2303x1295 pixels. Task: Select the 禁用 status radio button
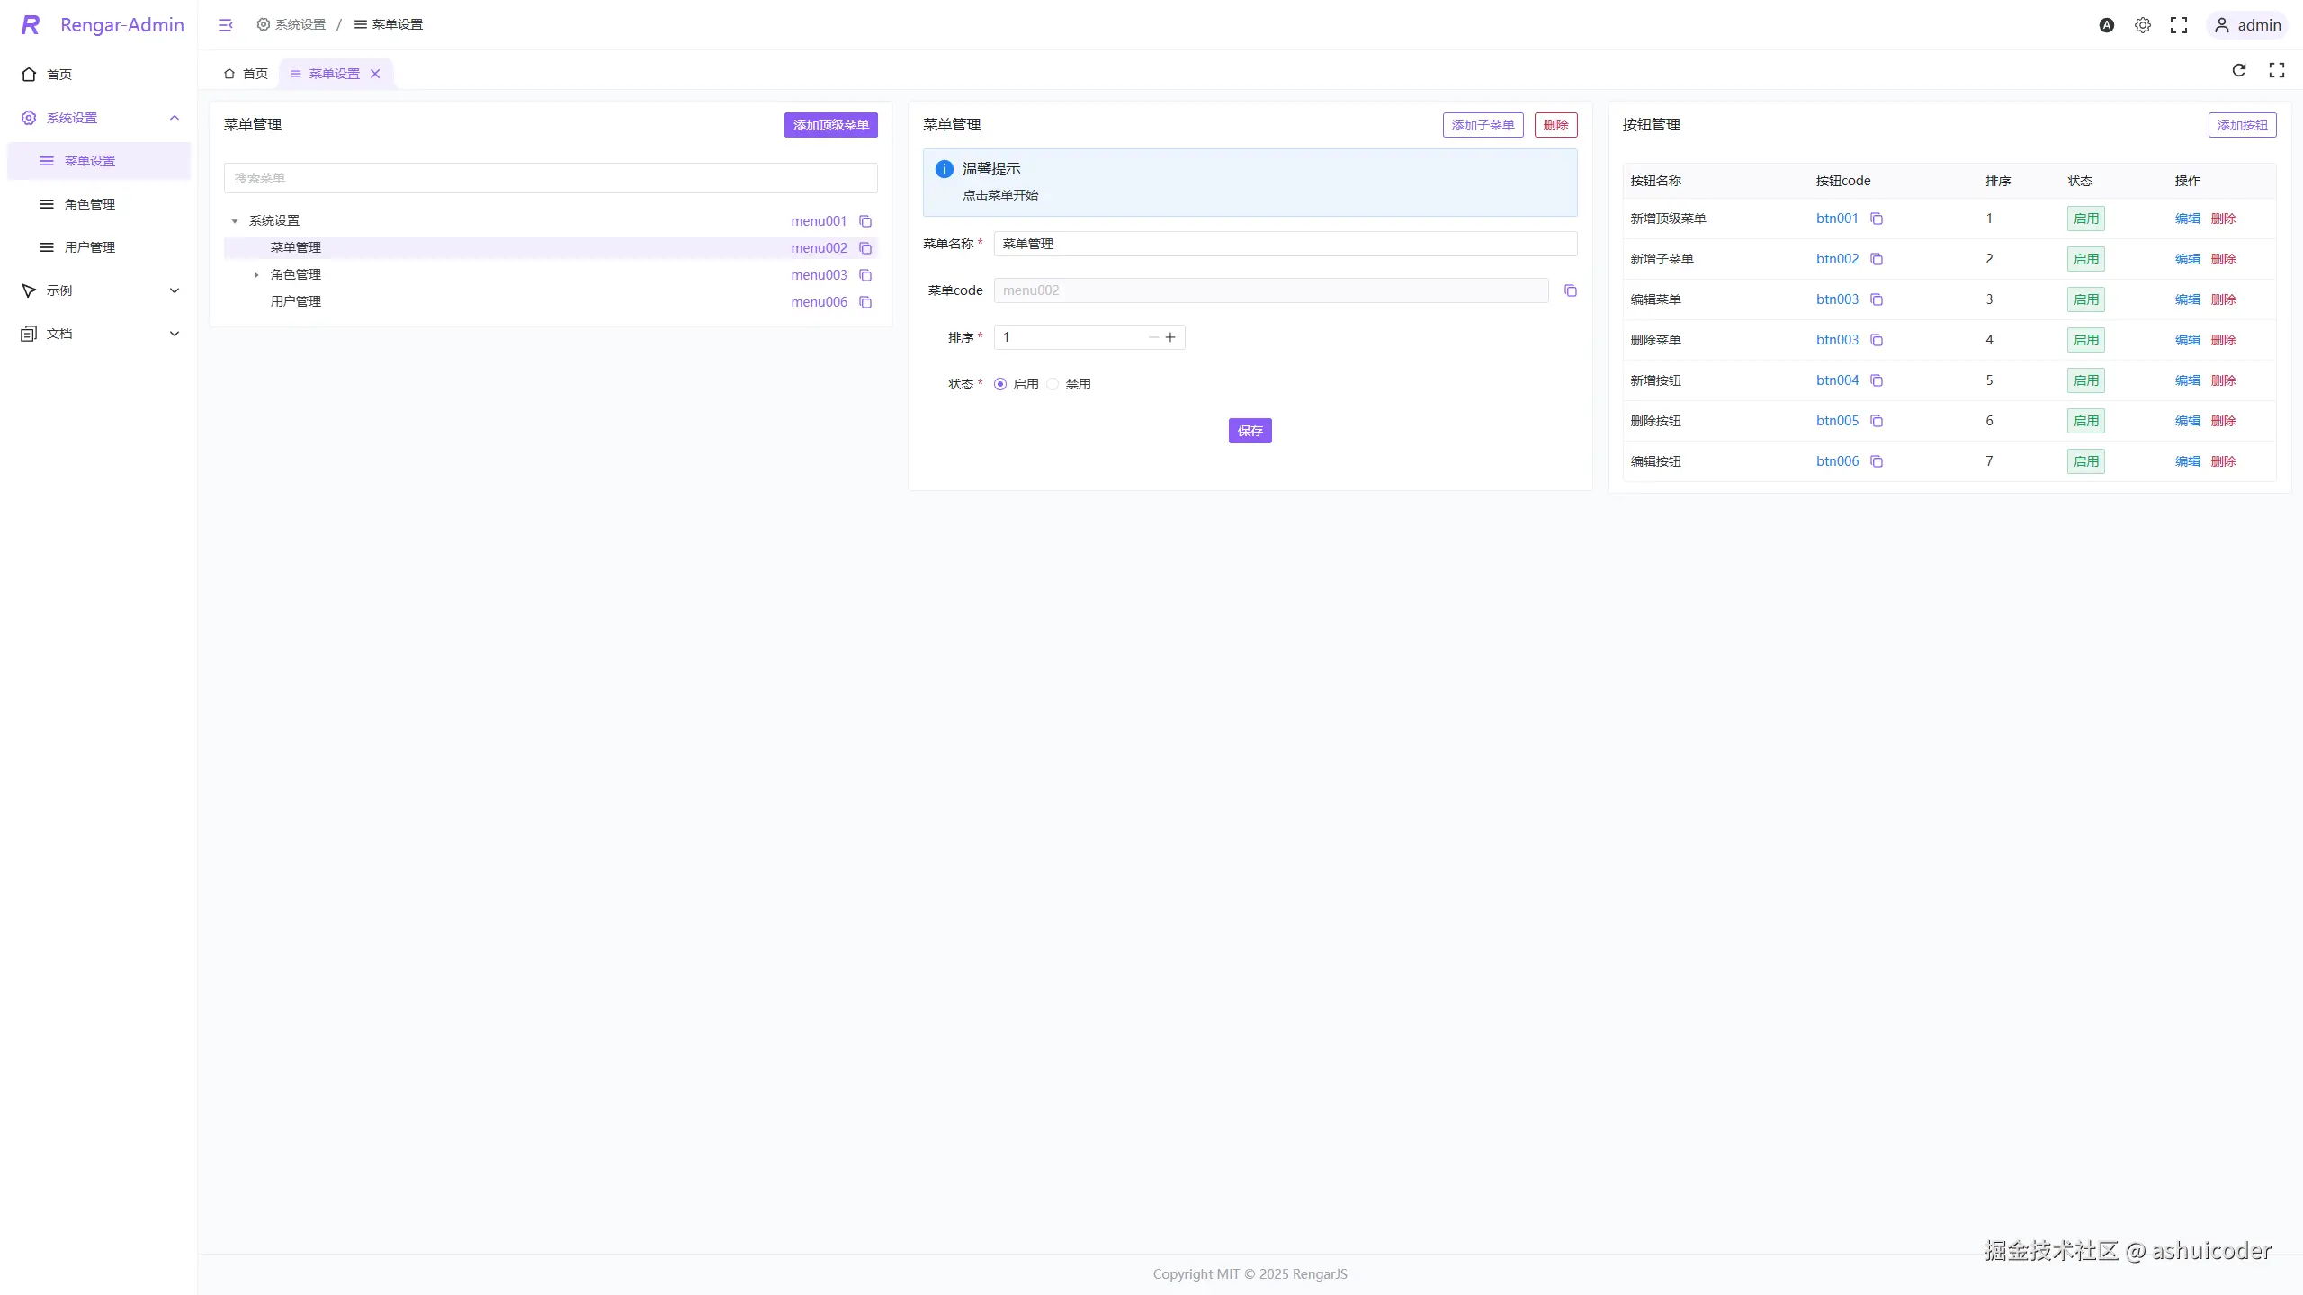click(1053, 384)
